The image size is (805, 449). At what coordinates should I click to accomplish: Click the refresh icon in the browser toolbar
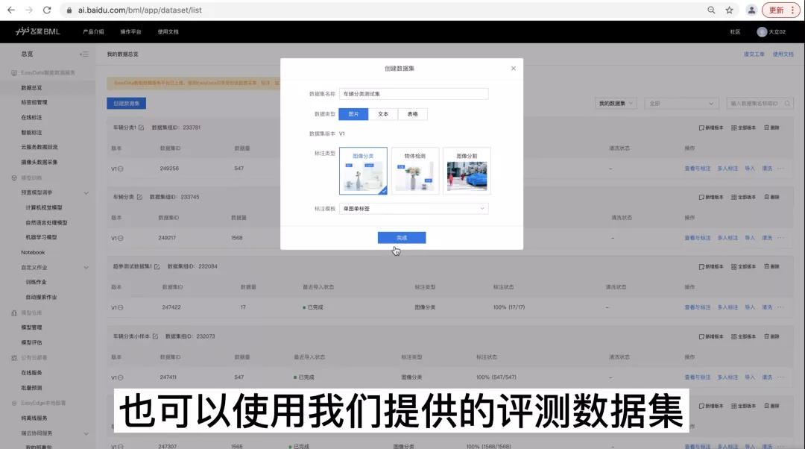[46, 10]
